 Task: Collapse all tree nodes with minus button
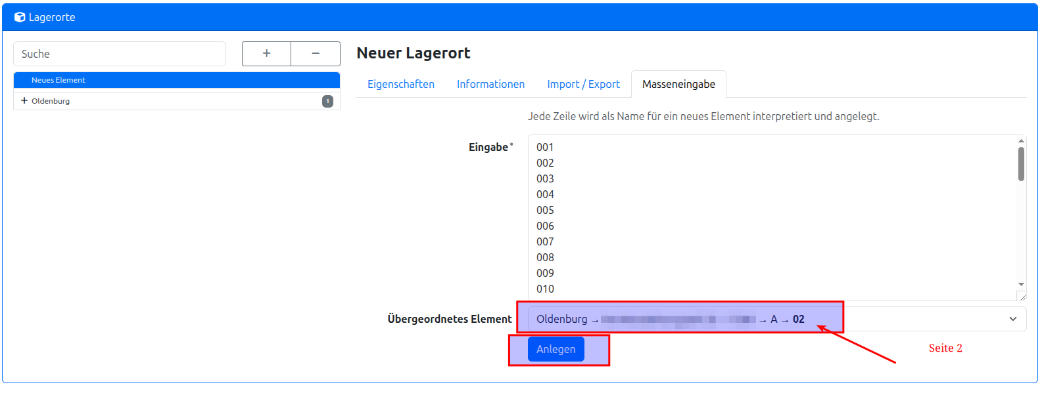click(316, 54)
